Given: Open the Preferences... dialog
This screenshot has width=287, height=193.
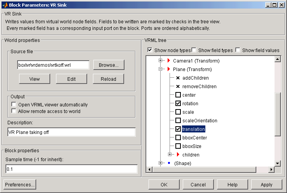Looking at the screenshot, I should (x=20, y=184).
